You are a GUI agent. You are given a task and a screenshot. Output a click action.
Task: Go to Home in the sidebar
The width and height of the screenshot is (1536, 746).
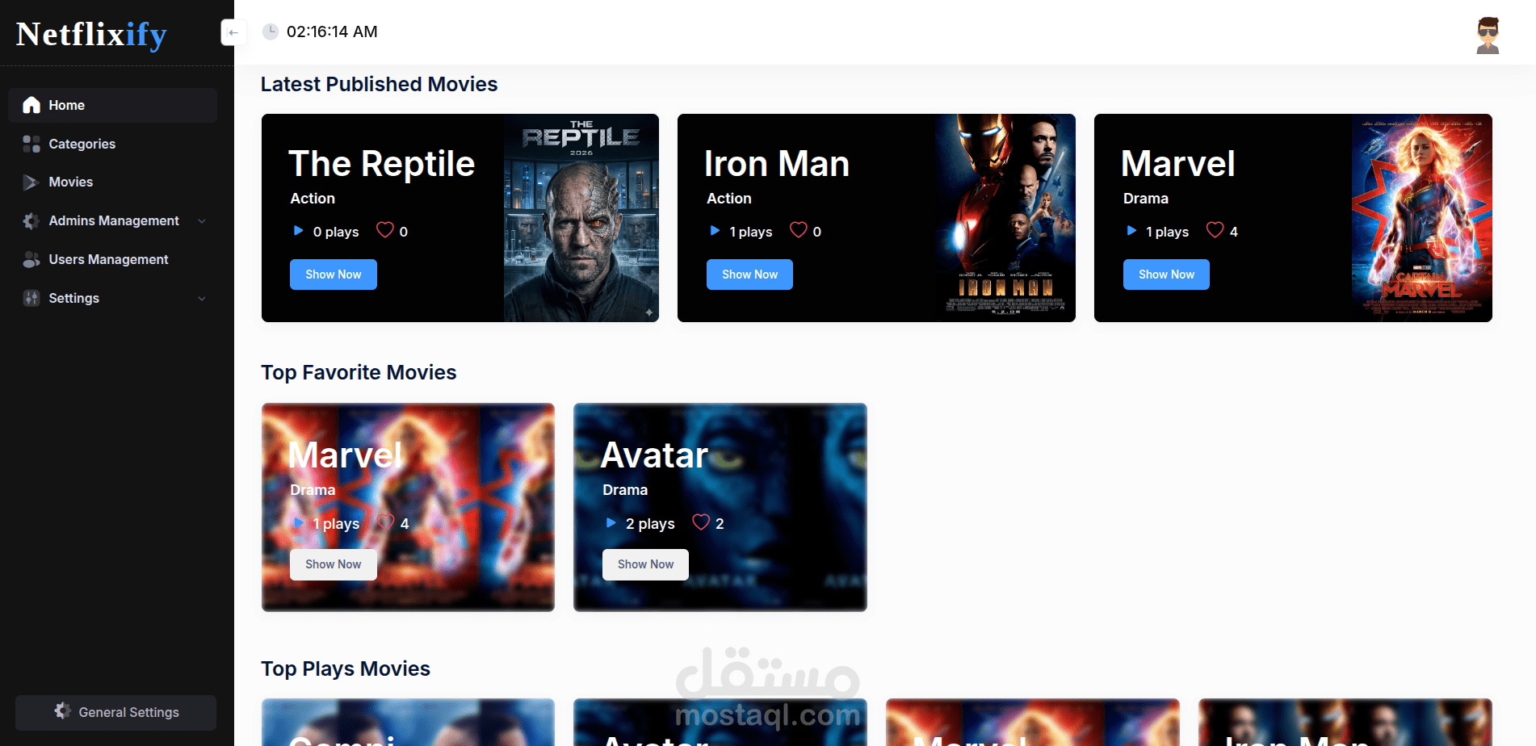click(112, 105)
